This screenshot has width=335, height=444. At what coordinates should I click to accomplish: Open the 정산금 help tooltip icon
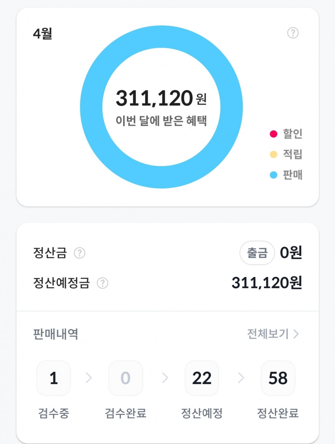click(80, 253)
